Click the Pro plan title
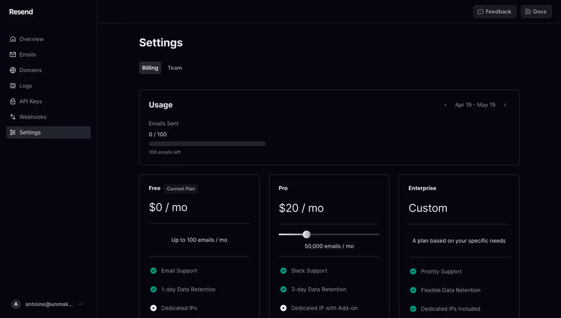The height and width of the screenshot is (318, 561). click(x=283, y=188)
